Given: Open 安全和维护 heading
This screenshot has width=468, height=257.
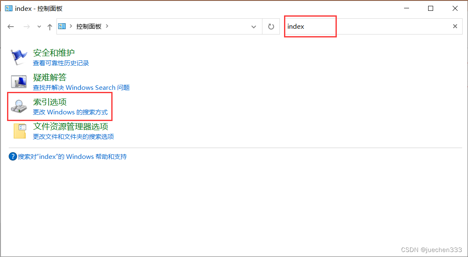Looking at the screenshot, I should tap(54, 53).
